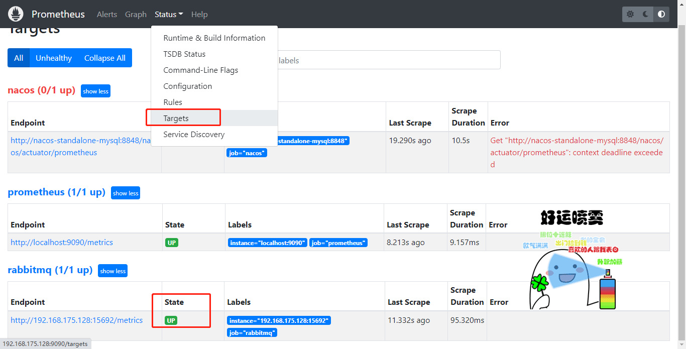The image size is (686, 349).
Task: Open http://localhost:9090/metrics endpoint link
Action: [x=62, y=242]
